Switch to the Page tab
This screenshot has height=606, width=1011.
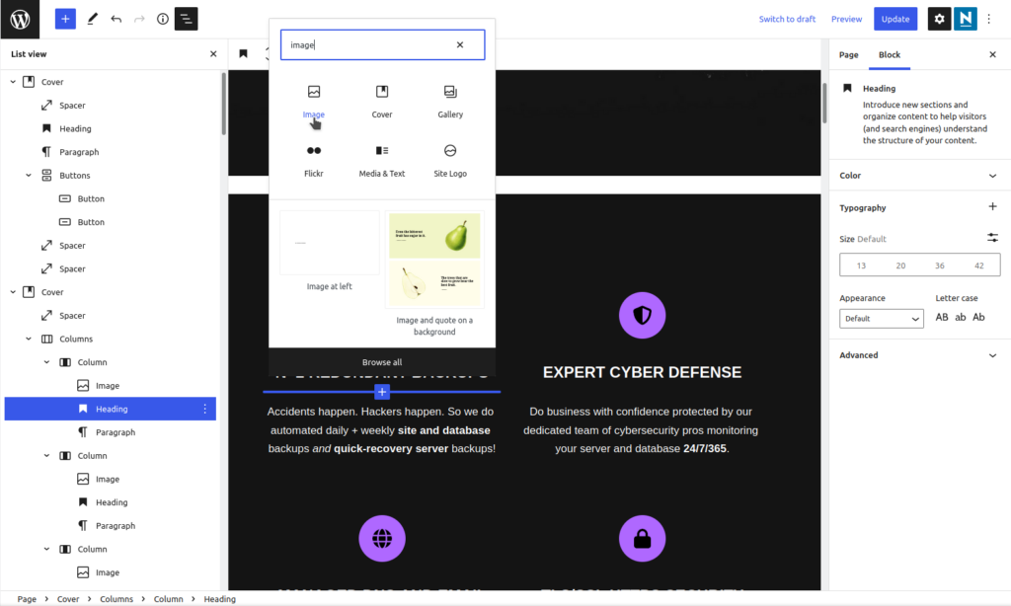click(848, 55)
